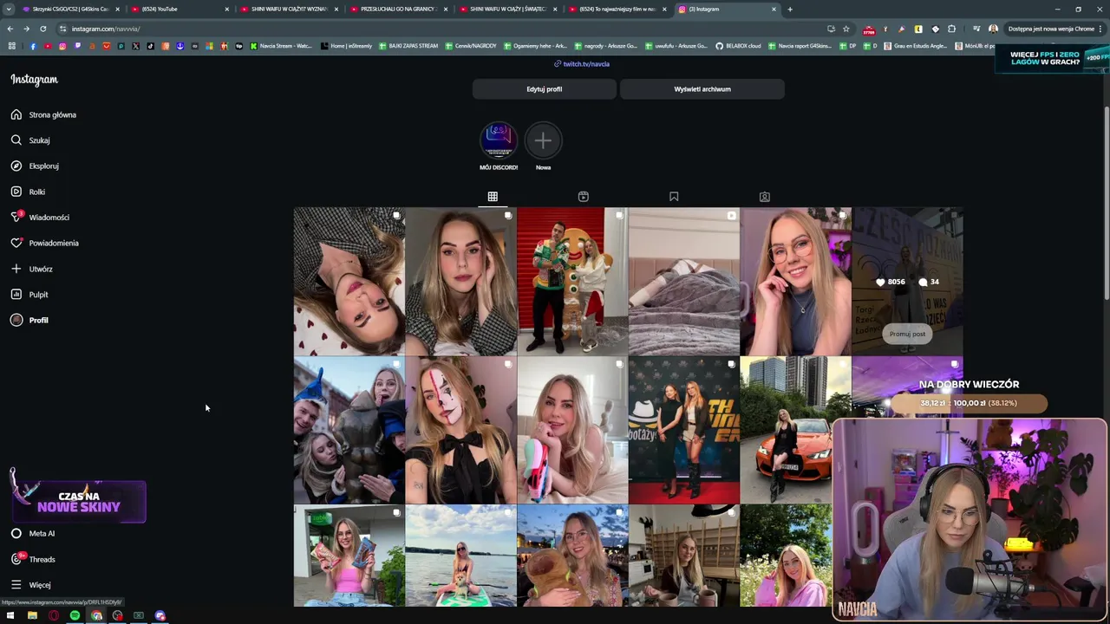This screenshot has height=624, width=1110.
Task: Click the browser back arrow
Action: tap(10, 29)
